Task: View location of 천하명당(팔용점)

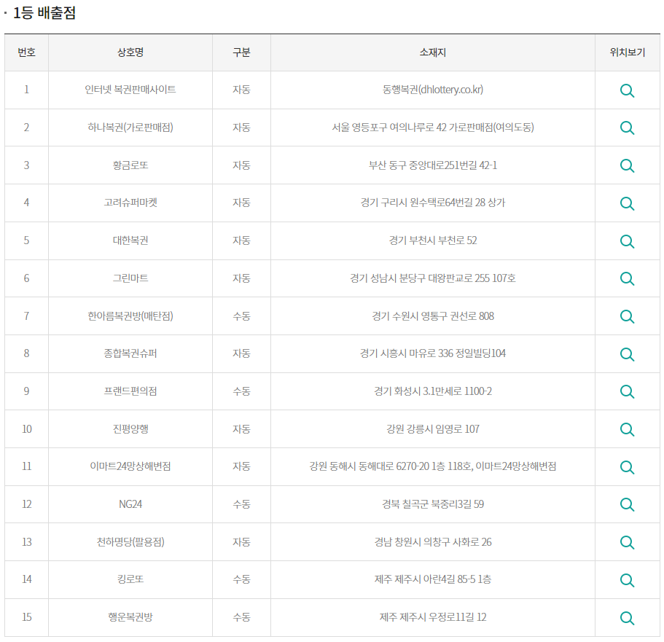Action: click(627, 542)
